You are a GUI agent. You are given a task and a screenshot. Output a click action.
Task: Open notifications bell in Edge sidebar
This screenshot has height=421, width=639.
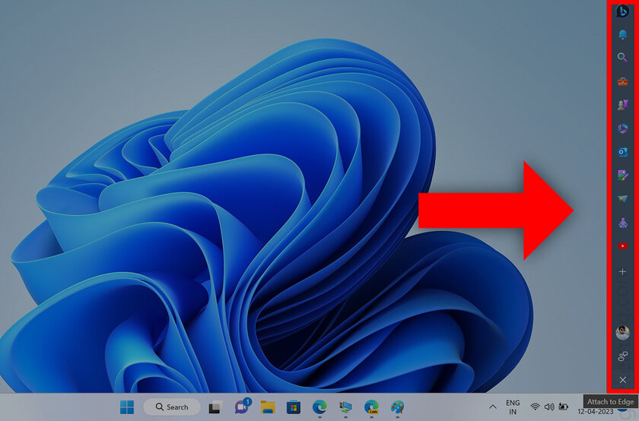point(622,35)
